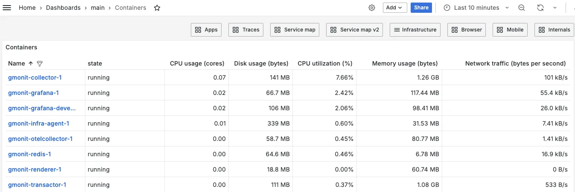Open gmonit-grafana-deve... container link

42,108
